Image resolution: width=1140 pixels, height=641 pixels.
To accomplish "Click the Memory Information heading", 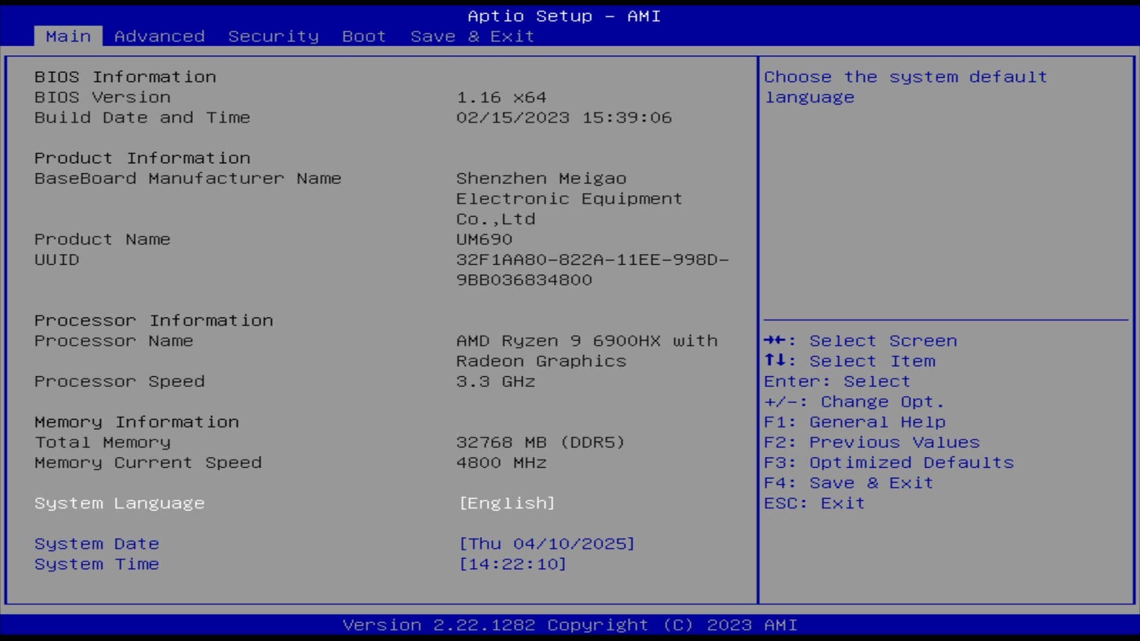I will [137, 422].
